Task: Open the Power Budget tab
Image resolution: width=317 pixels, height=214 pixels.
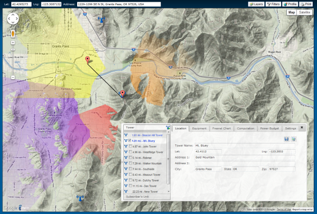Action: click(269, 128)
